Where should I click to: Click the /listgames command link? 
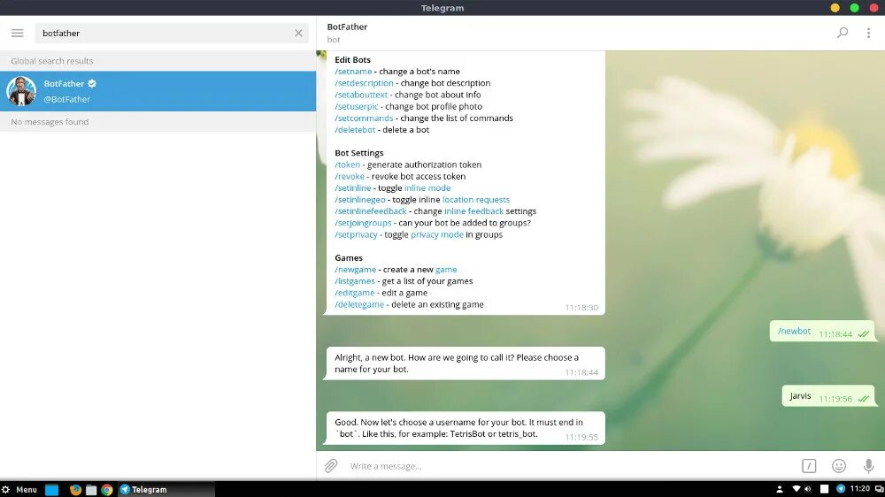point(355,281)
